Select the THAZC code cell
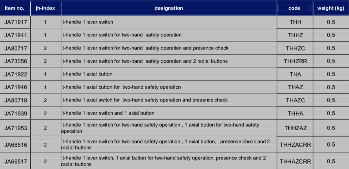 pyautogui.click(x=295, y=100)
